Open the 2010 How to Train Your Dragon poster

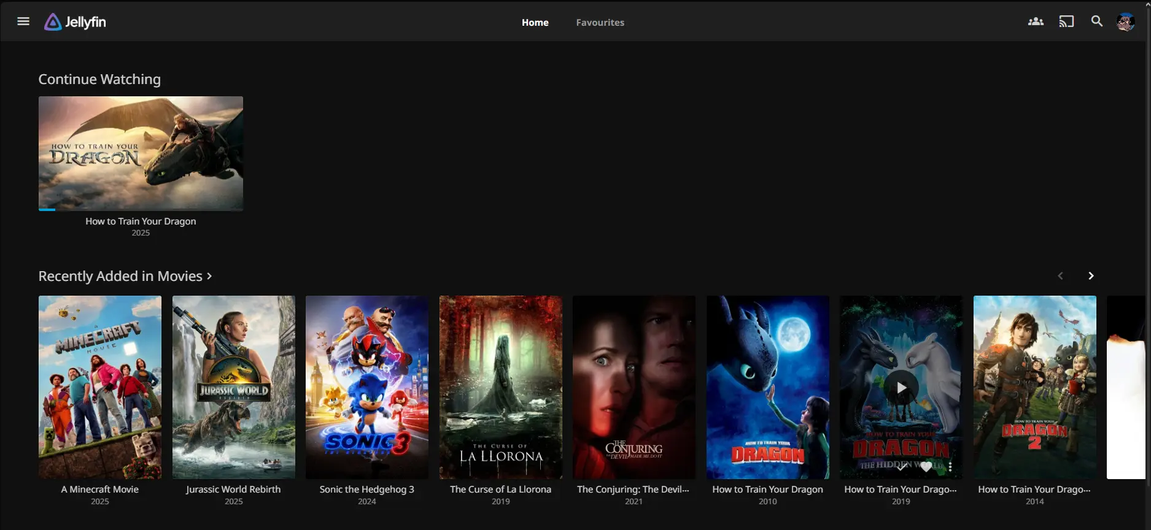coord(767,387)
